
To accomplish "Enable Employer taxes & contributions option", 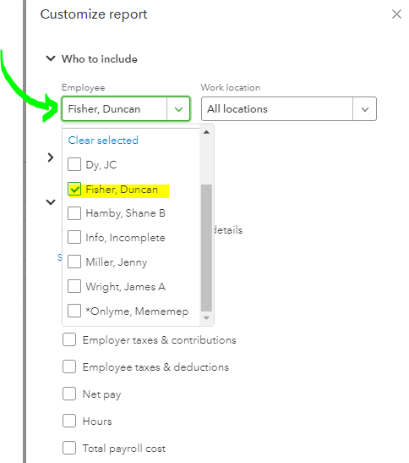I will point(69,339).
